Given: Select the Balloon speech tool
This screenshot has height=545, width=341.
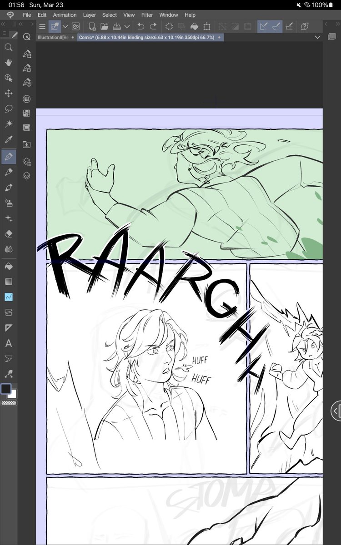Looking at the screenshot, I should tap(8, 359).
